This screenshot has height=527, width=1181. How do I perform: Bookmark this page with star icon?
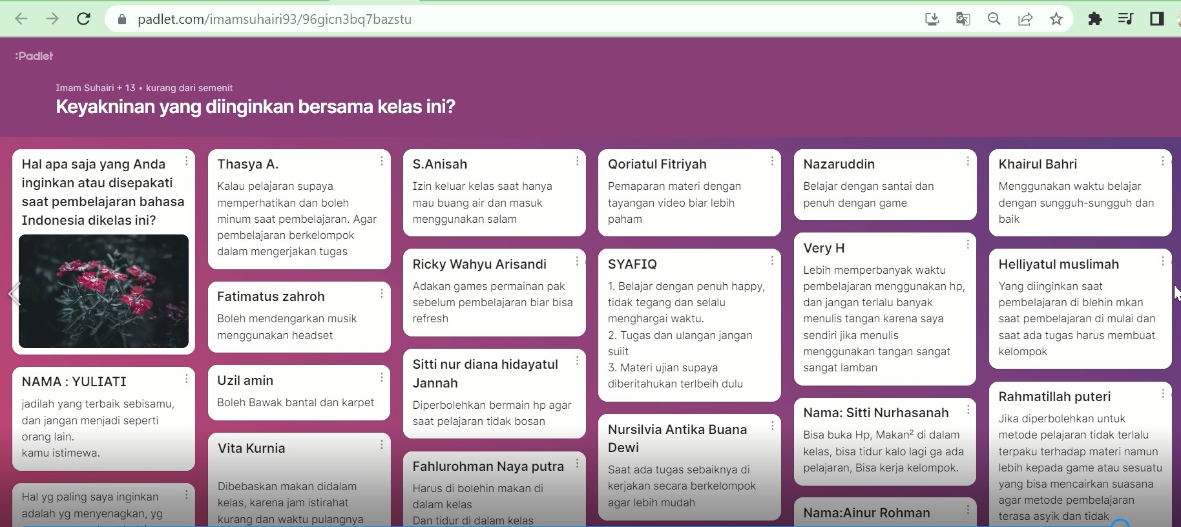pos(1056,19)
